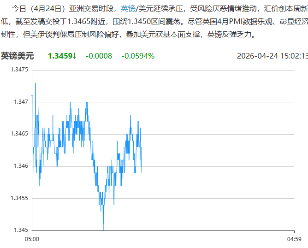
Task: Click the 英镑美元 chart title
Action: click(x=18, y=56)
